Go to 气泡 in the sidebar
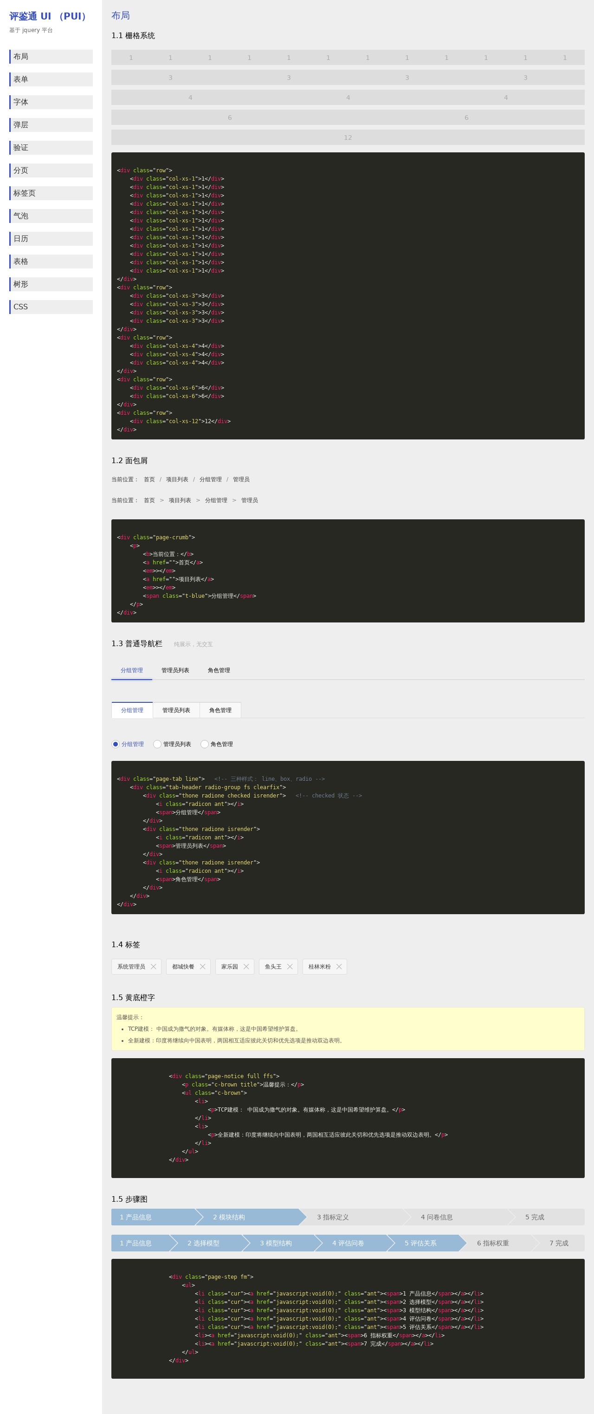594x1414 pixels. tap(51, 216)
